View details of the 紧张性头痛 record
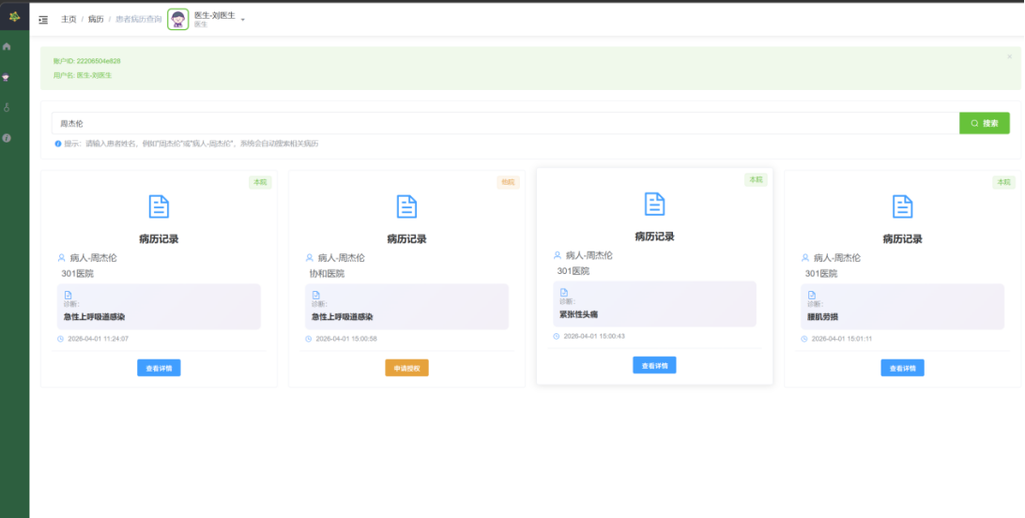 point(654,365)
